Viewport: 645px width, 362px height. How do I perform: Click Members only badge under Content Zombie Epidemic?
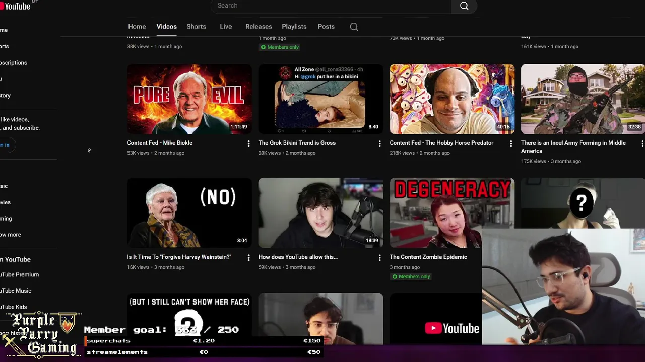[x=411, y=277]
